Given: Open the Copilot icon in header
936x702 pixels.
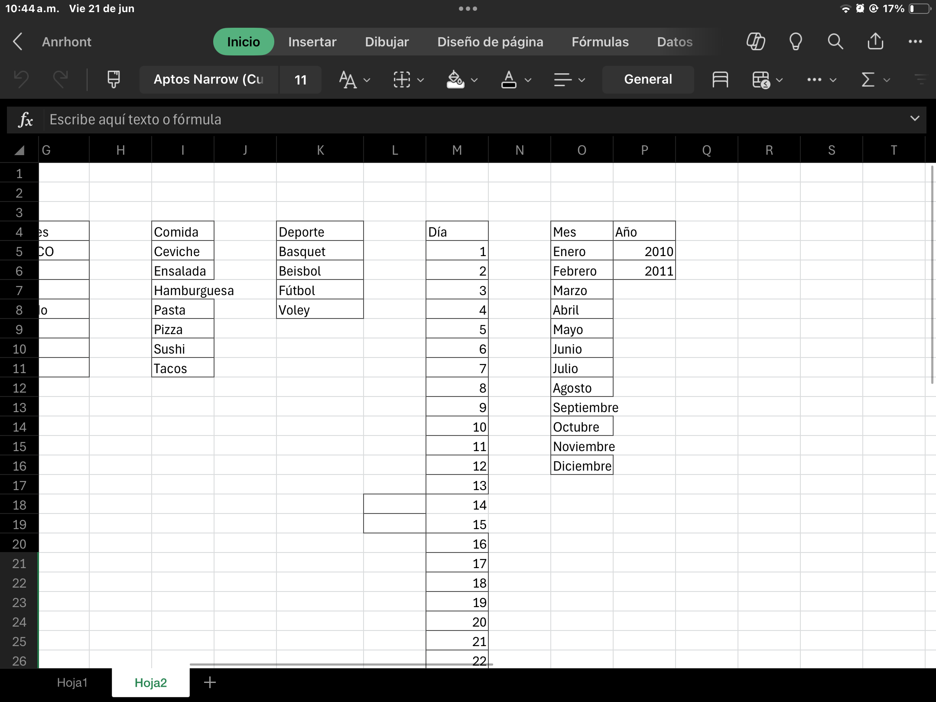Looking at the screenshot, I should 756,42.
